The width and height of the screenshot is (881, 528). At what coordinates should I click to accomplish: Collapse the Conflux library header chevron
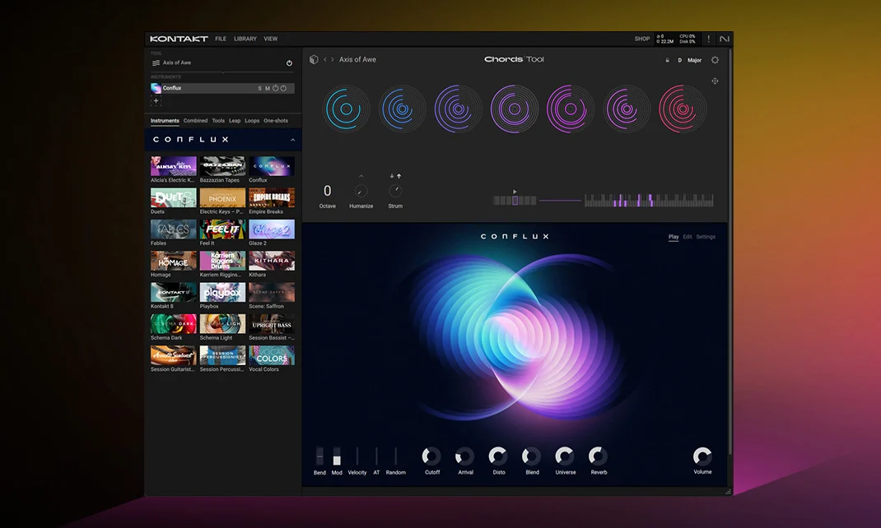click(292, 140)
